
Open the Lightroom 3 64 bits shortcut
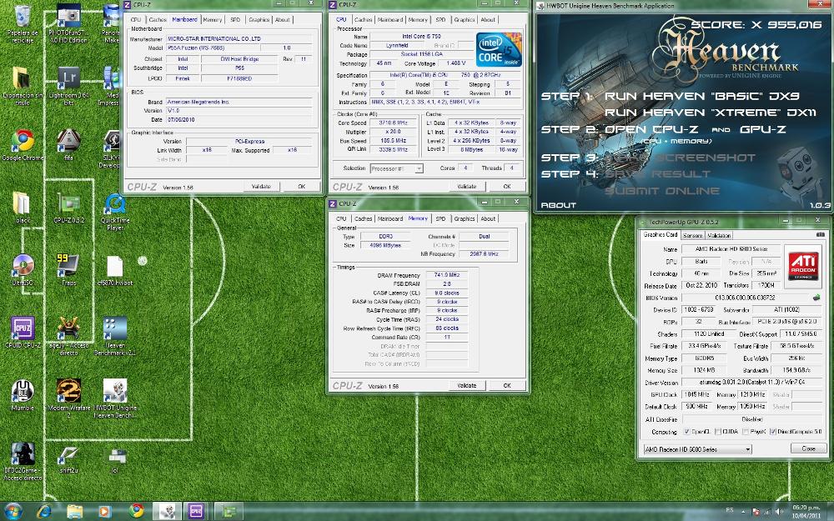(68, 86)
